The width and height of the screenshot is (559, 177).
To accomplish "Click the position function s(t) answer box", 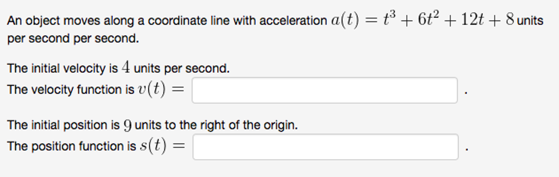I will 325,147.
